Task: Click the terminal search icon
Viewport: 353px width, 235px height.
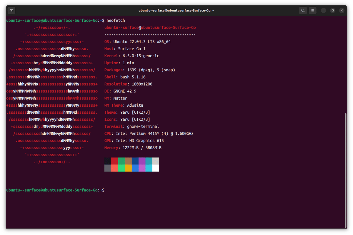Action: click(303, 11)
